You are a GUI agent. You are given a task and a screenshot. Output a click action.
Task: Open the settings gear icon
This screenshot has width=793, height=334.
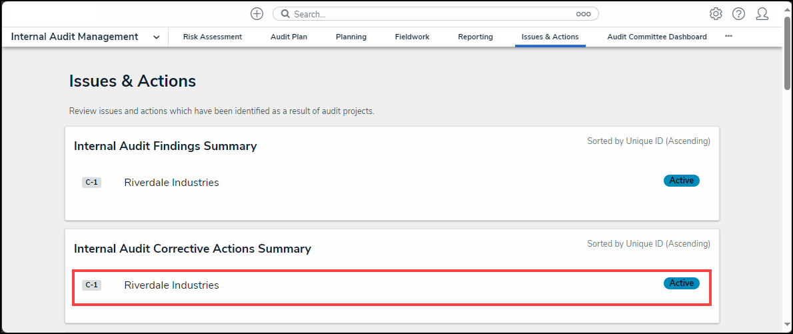click(x=716, y=14)
